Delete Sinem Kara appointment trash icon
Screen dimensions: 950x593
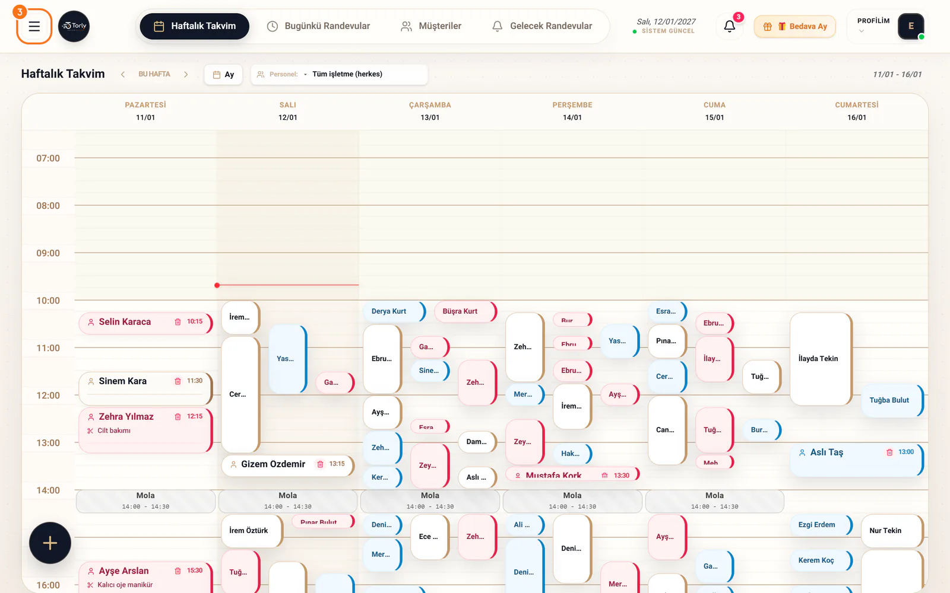(178, 381)
